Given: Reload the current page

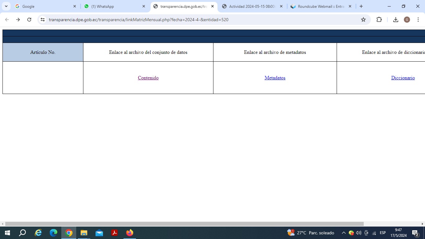Looking at the screenshot, I should click(29, 20).
